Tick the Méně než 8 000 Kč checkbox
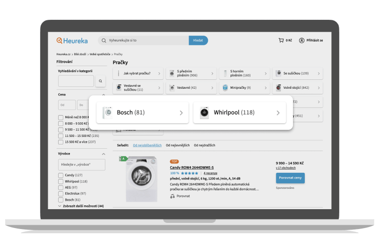Image resolution: width=378 pixels, height=246 pixels. pos(60,118)
